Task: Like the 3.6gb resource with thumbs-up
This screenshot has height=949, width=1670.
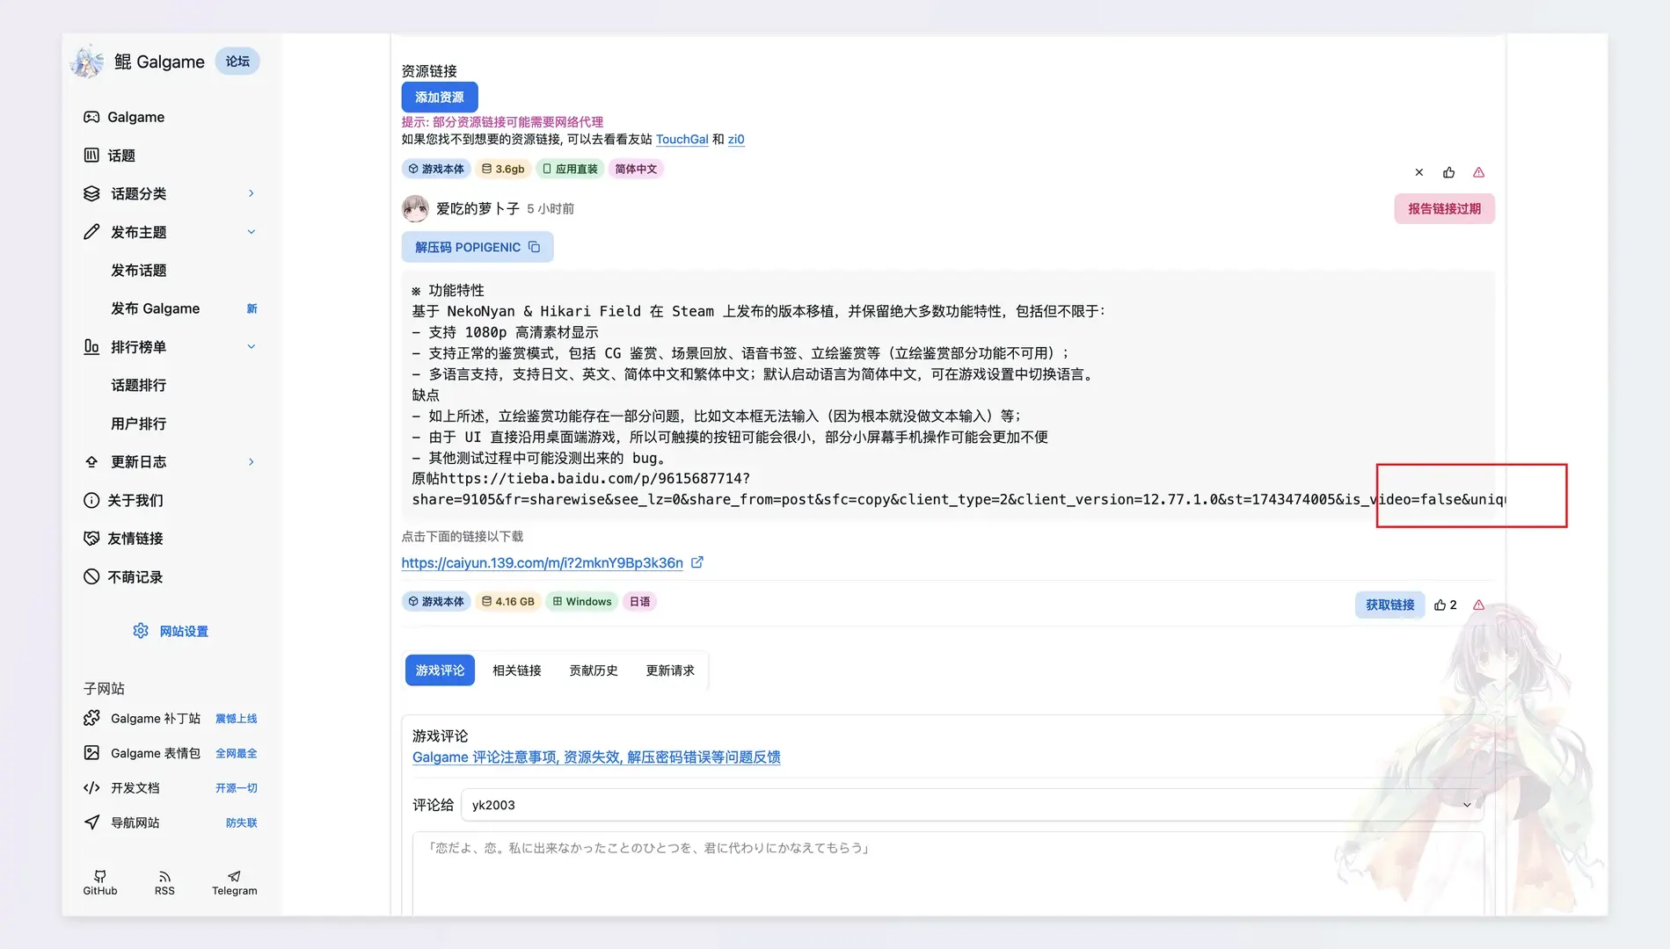Action: [x=1448, y=172]
